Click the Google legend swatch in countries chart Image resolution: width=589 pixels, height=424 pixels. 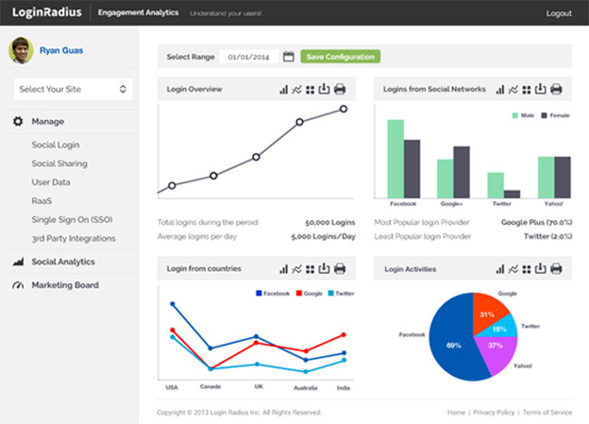point(299,293)
